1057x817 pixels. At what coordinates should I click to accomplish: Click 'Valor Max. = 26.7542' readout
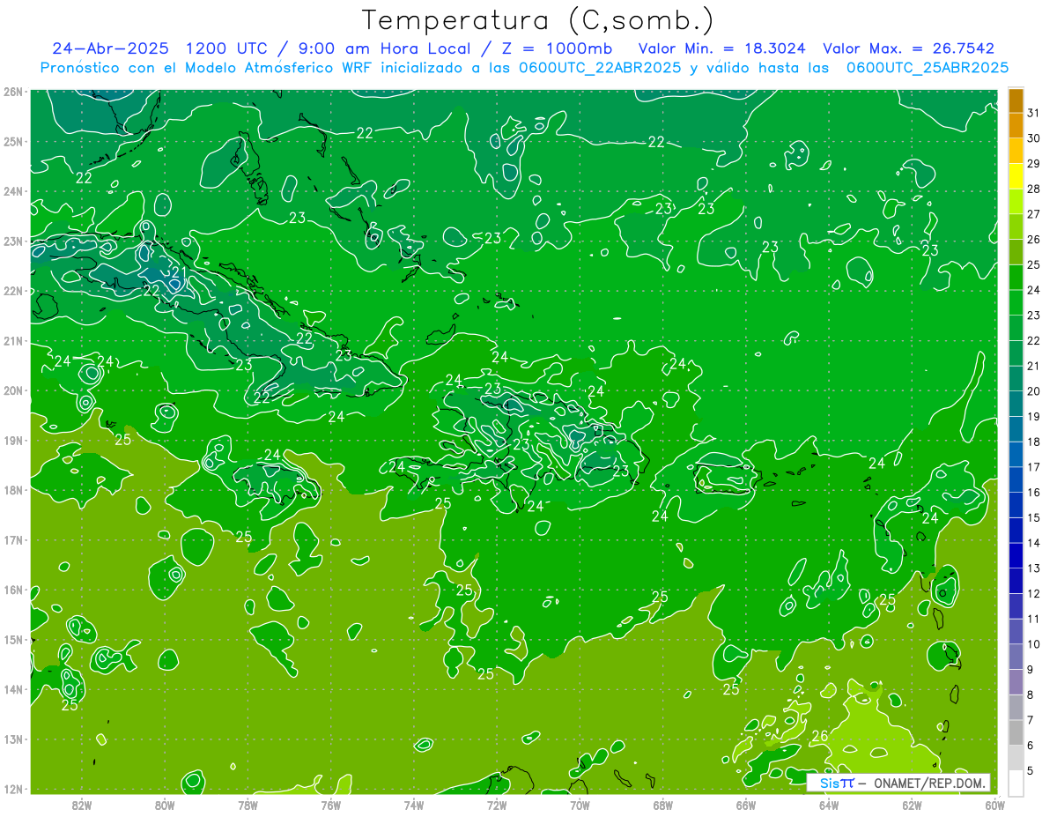coord(910,48)
